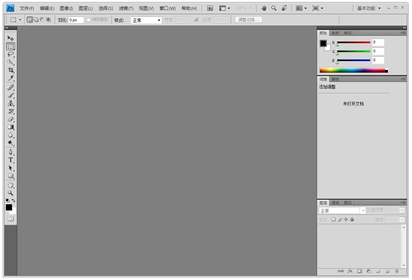This screenshot has height=280, width=412.
Task: Pick a color from the spectrum ramp
Action: click(x=354, y=70)
